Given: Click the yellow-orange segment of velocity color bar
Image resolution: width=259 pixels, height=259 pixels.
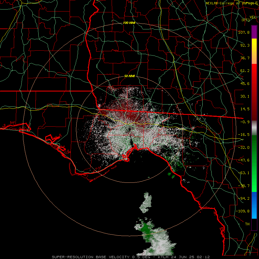Looking at the screenshot, I should click(254, 51).
